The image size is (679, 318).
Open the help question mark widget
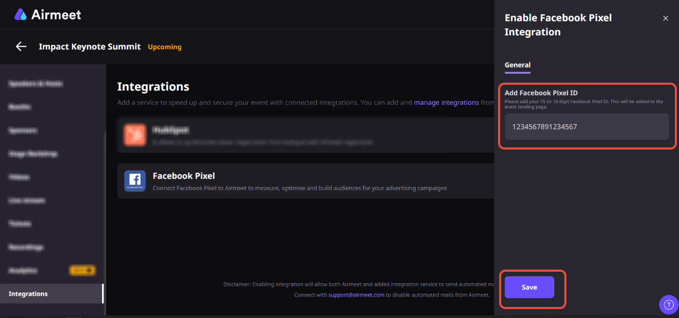click(668, 304)
